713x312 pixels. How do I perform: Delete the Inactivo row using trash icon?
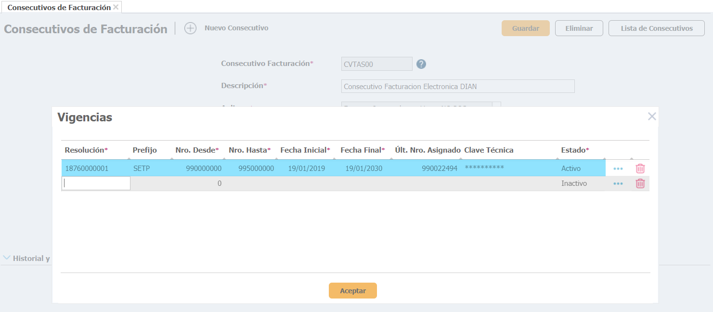(640, 183)
